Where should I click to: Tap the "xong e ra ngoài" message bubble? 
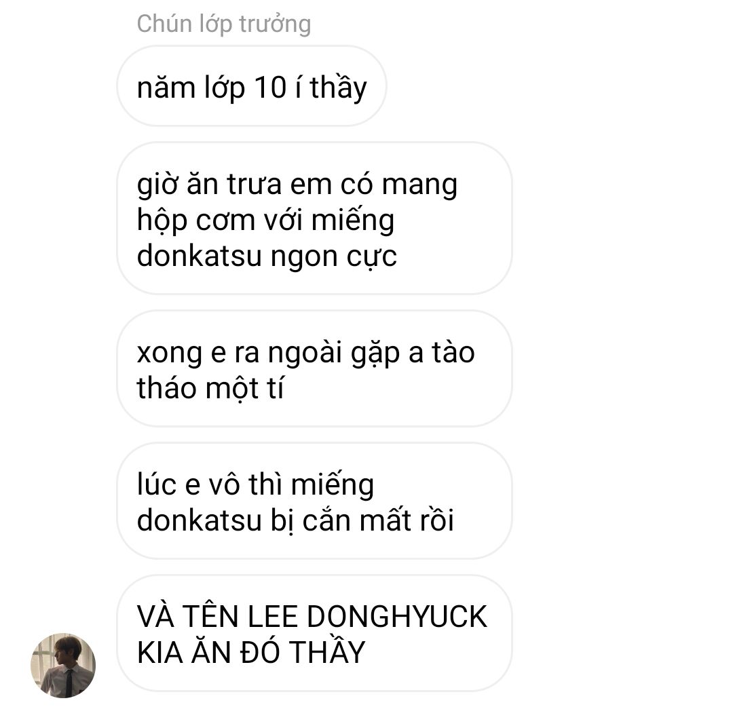[x=314, y=368]
